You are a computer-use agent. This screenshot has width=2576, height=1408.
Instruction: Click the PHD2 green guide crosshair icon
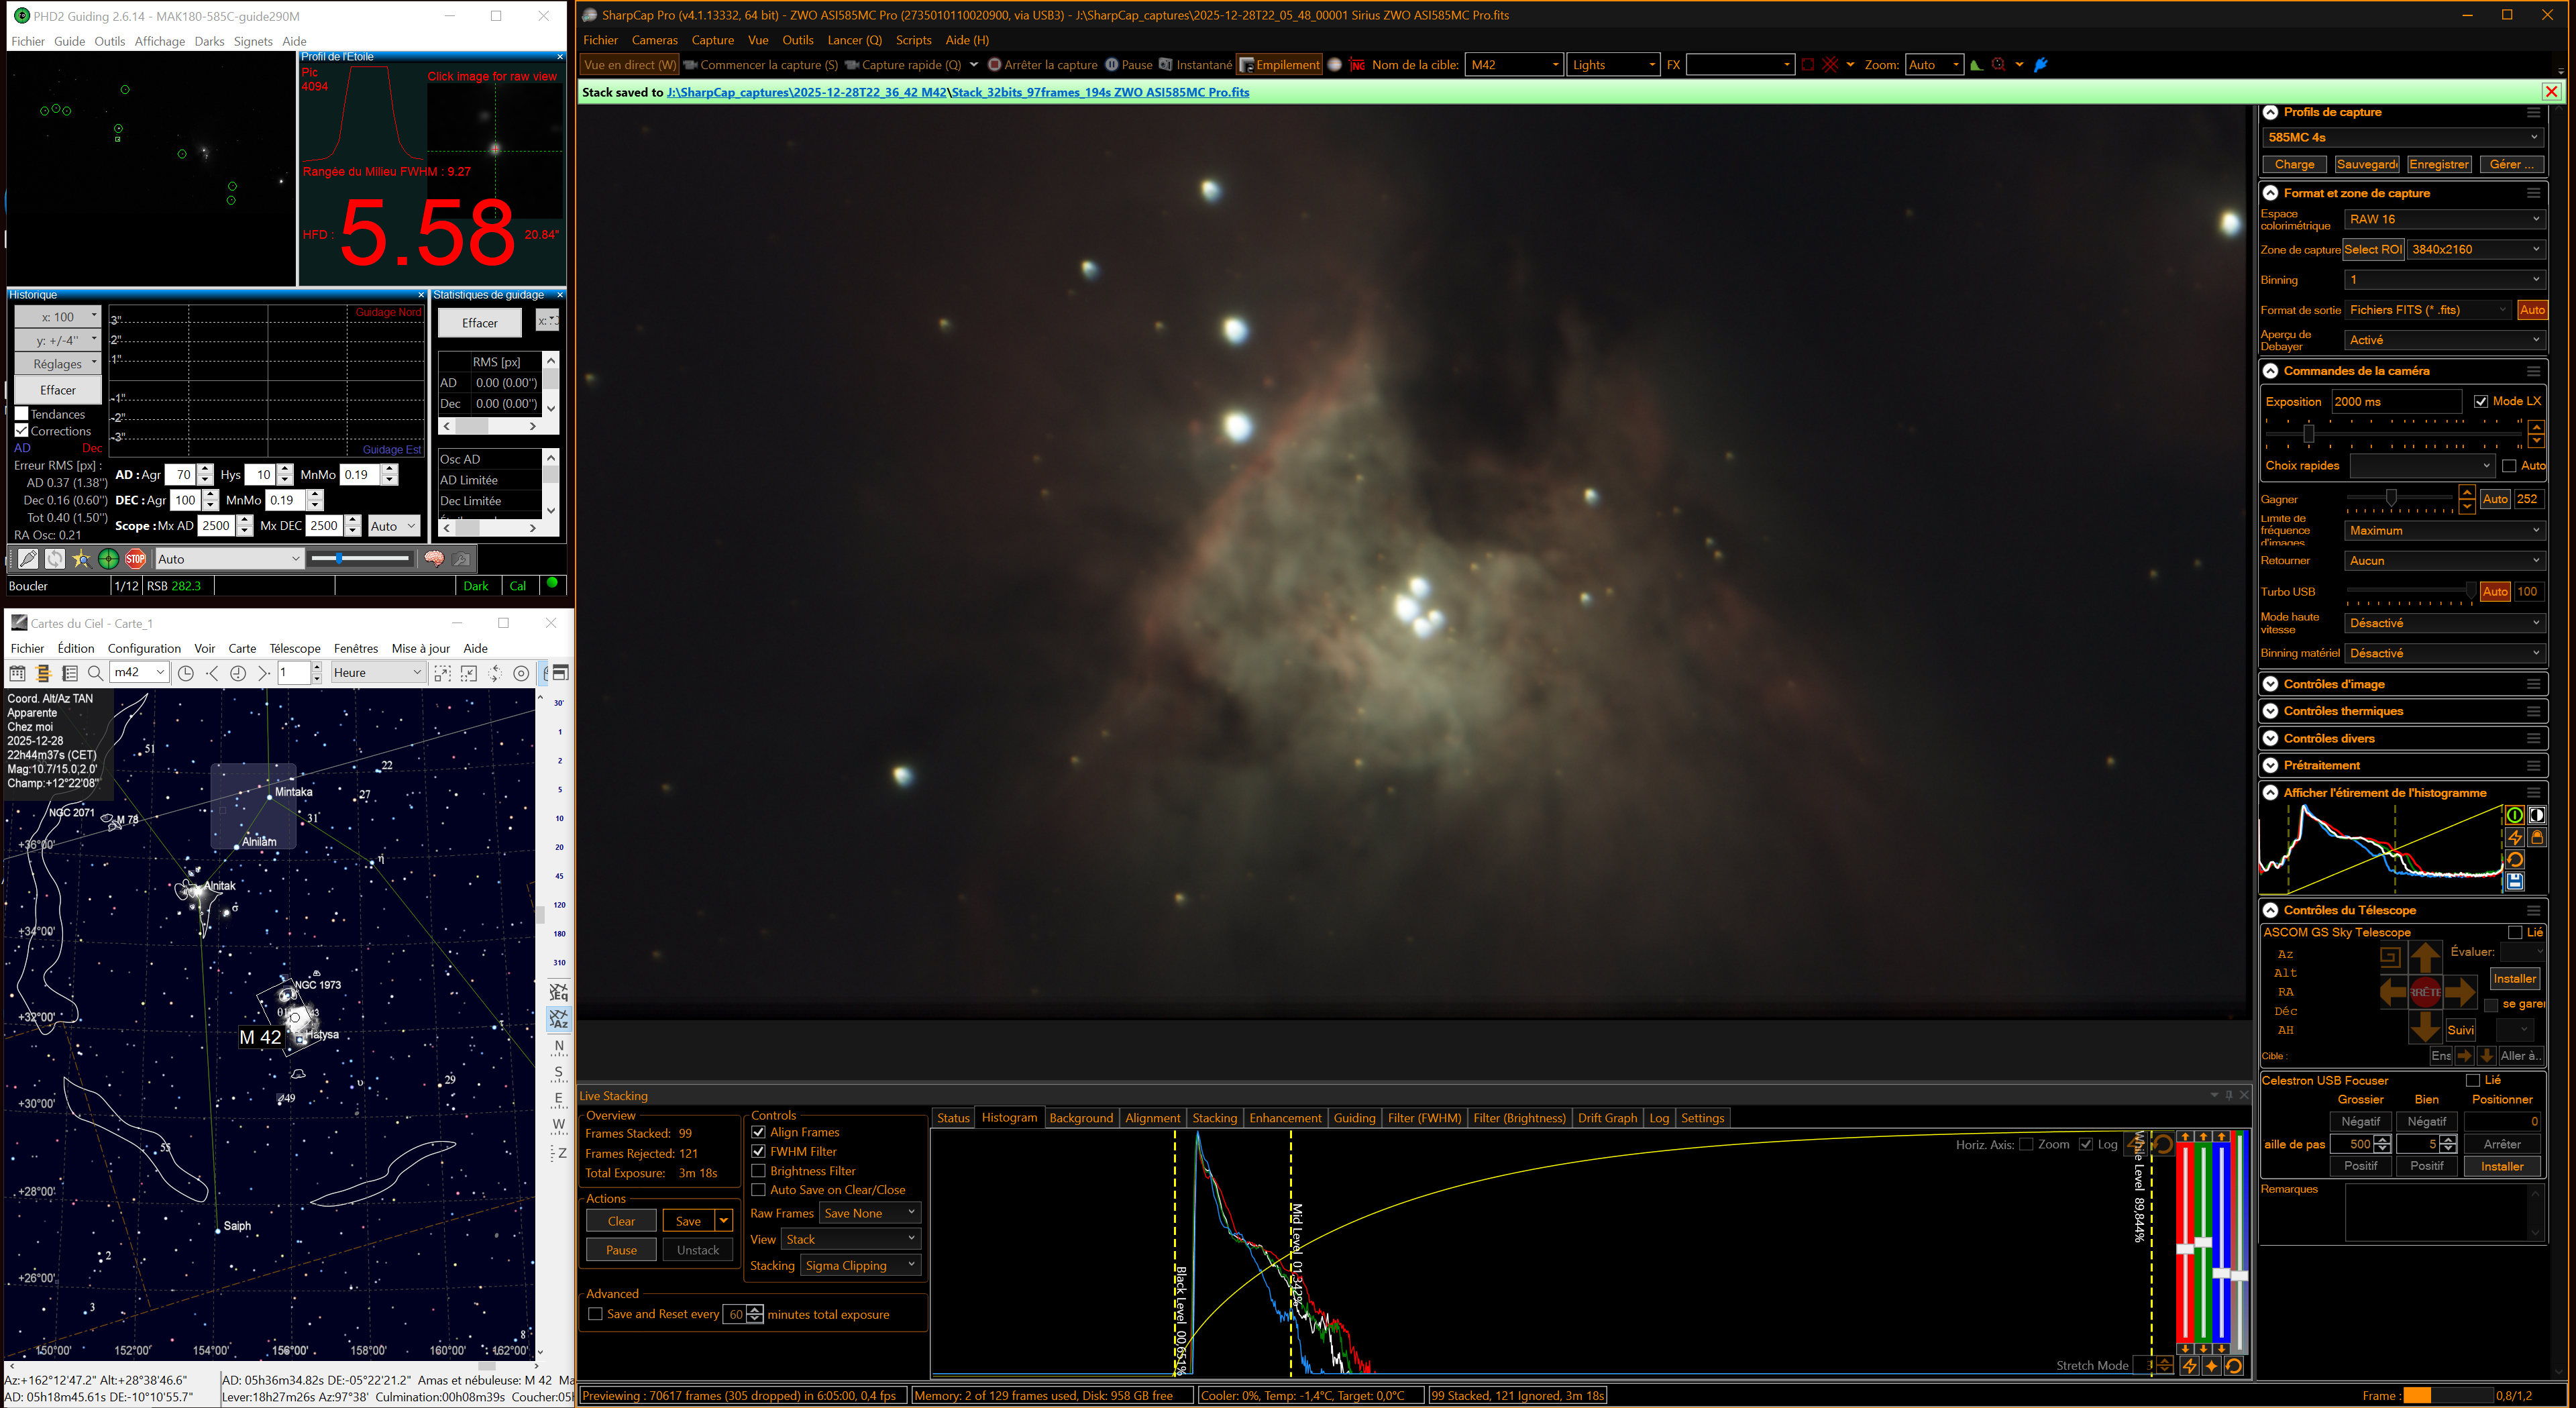[108, 559]
